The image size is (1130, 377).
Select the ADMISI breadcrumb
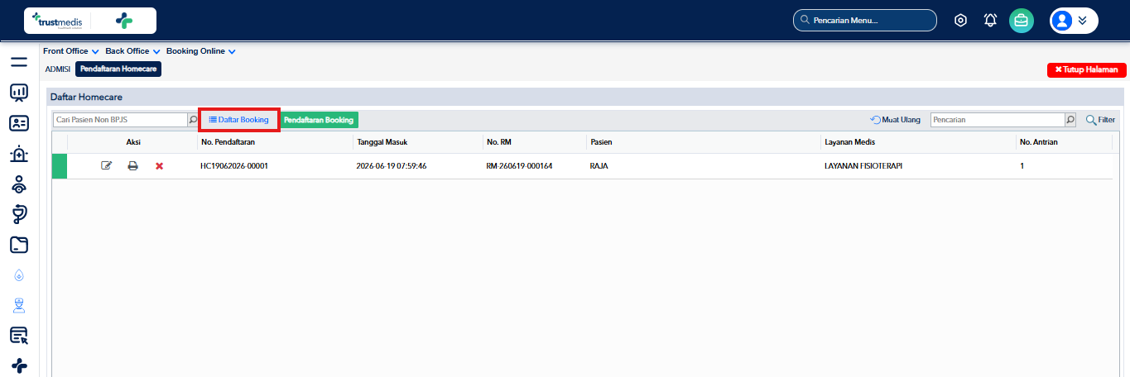click(x=58, y=69)
